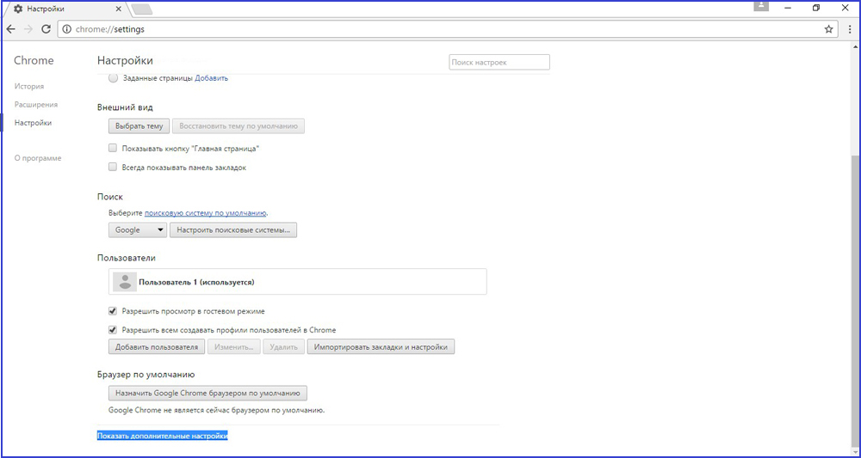
Task: Open Расширения in the left sidebar
Action: [35, 105]
